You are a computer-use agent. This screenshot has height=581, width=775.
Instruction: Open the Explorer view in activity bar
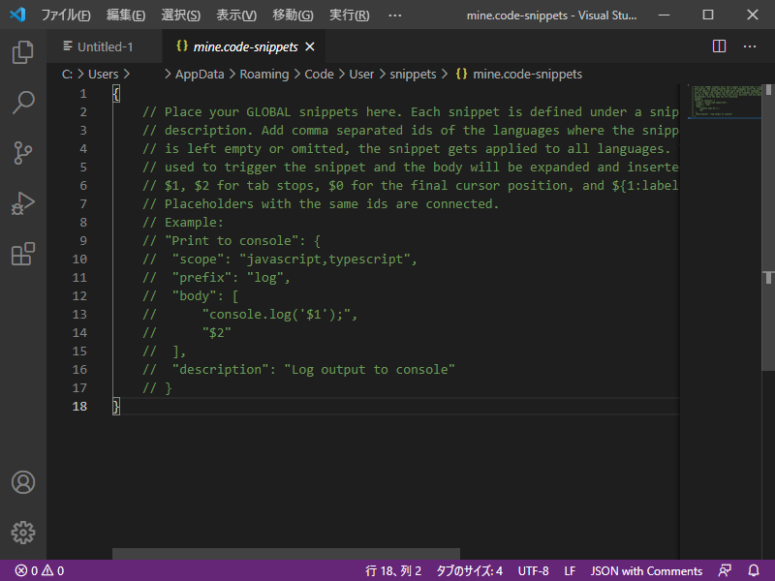22,52
